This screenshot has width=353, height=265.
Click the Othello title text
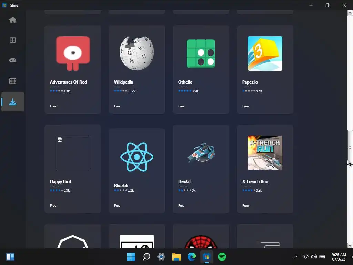pos(185,82)
